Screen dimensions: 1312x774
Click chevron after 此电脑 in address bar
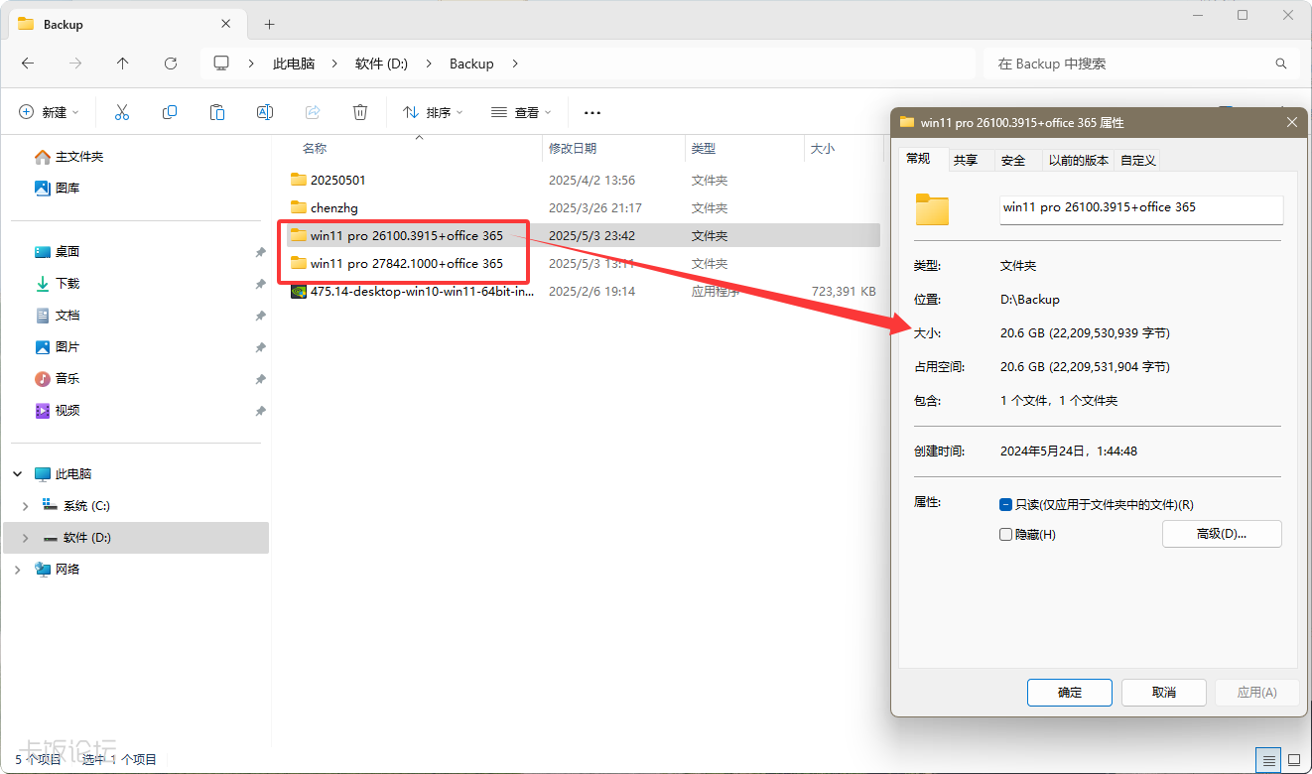click(335, 64)
